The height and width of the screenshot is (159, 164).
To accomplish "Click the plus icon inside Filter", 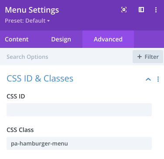I will coord(140,57).
